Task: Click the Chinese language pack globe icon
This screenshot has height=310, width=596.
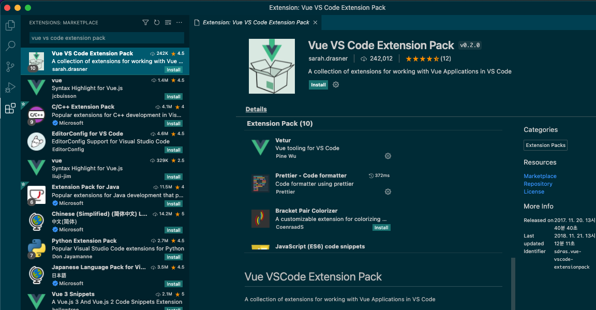Action: (37, 222)
